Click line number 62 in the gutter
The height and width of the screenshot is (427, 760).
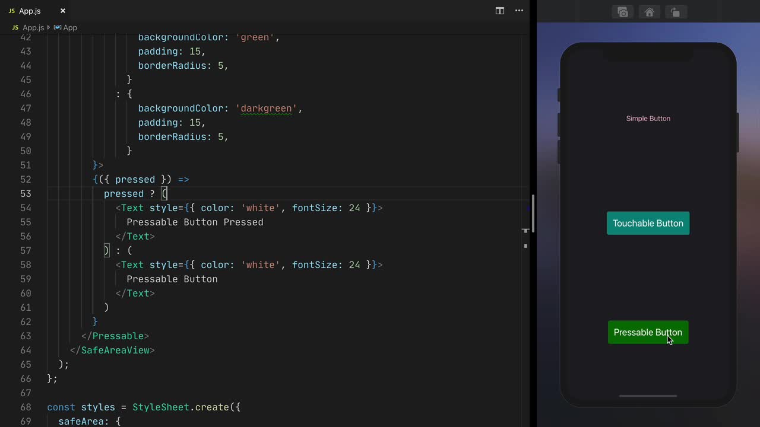pos(26,321)
